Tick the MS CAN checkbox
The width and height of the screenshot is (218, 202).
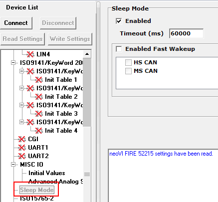(128, 71)
